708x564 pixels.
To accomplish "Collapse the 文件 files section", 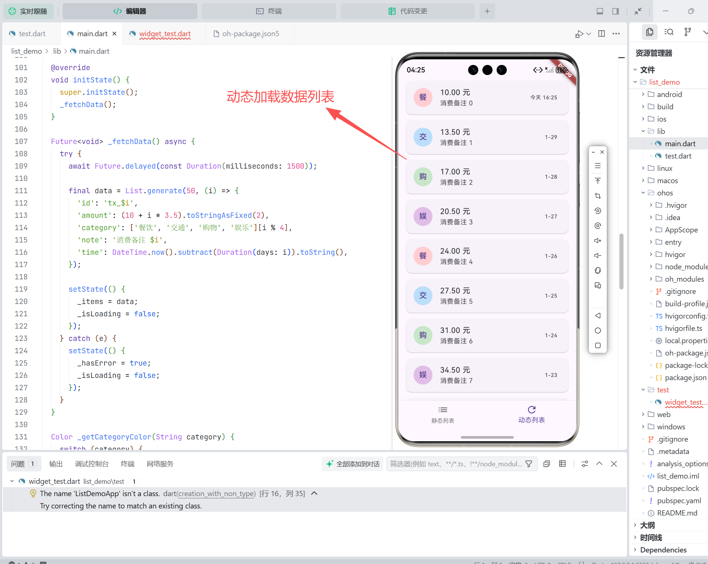I will coord(635,70).
